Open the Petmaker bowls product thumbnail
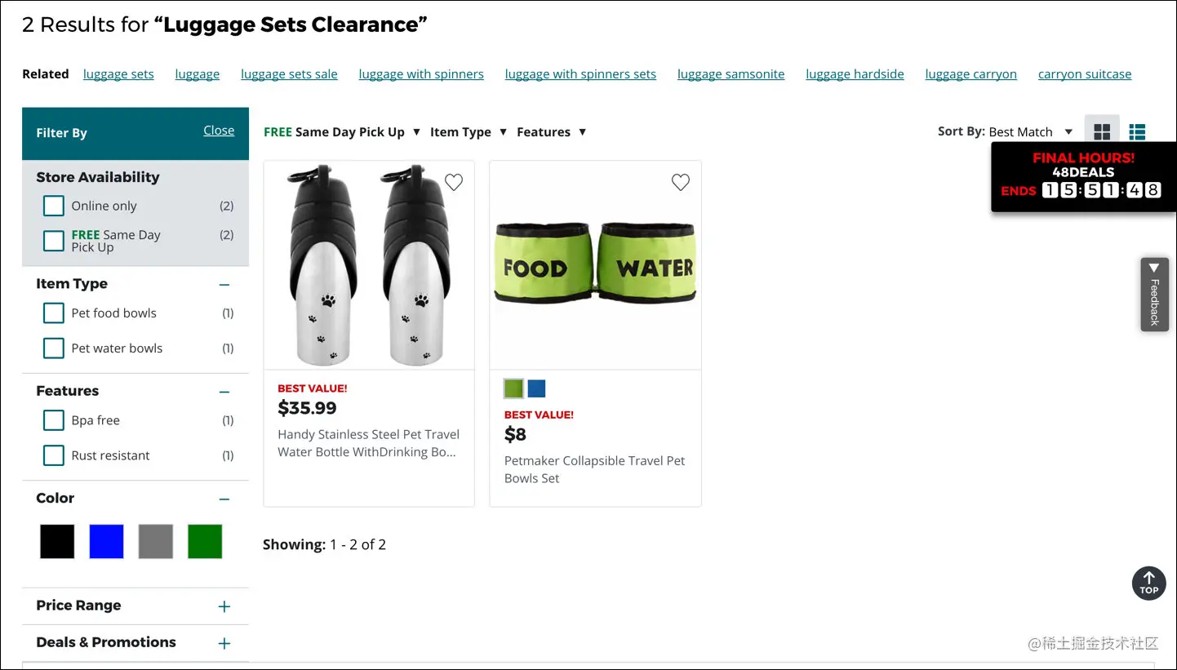 pyautogui.click(x=595, y=265)
